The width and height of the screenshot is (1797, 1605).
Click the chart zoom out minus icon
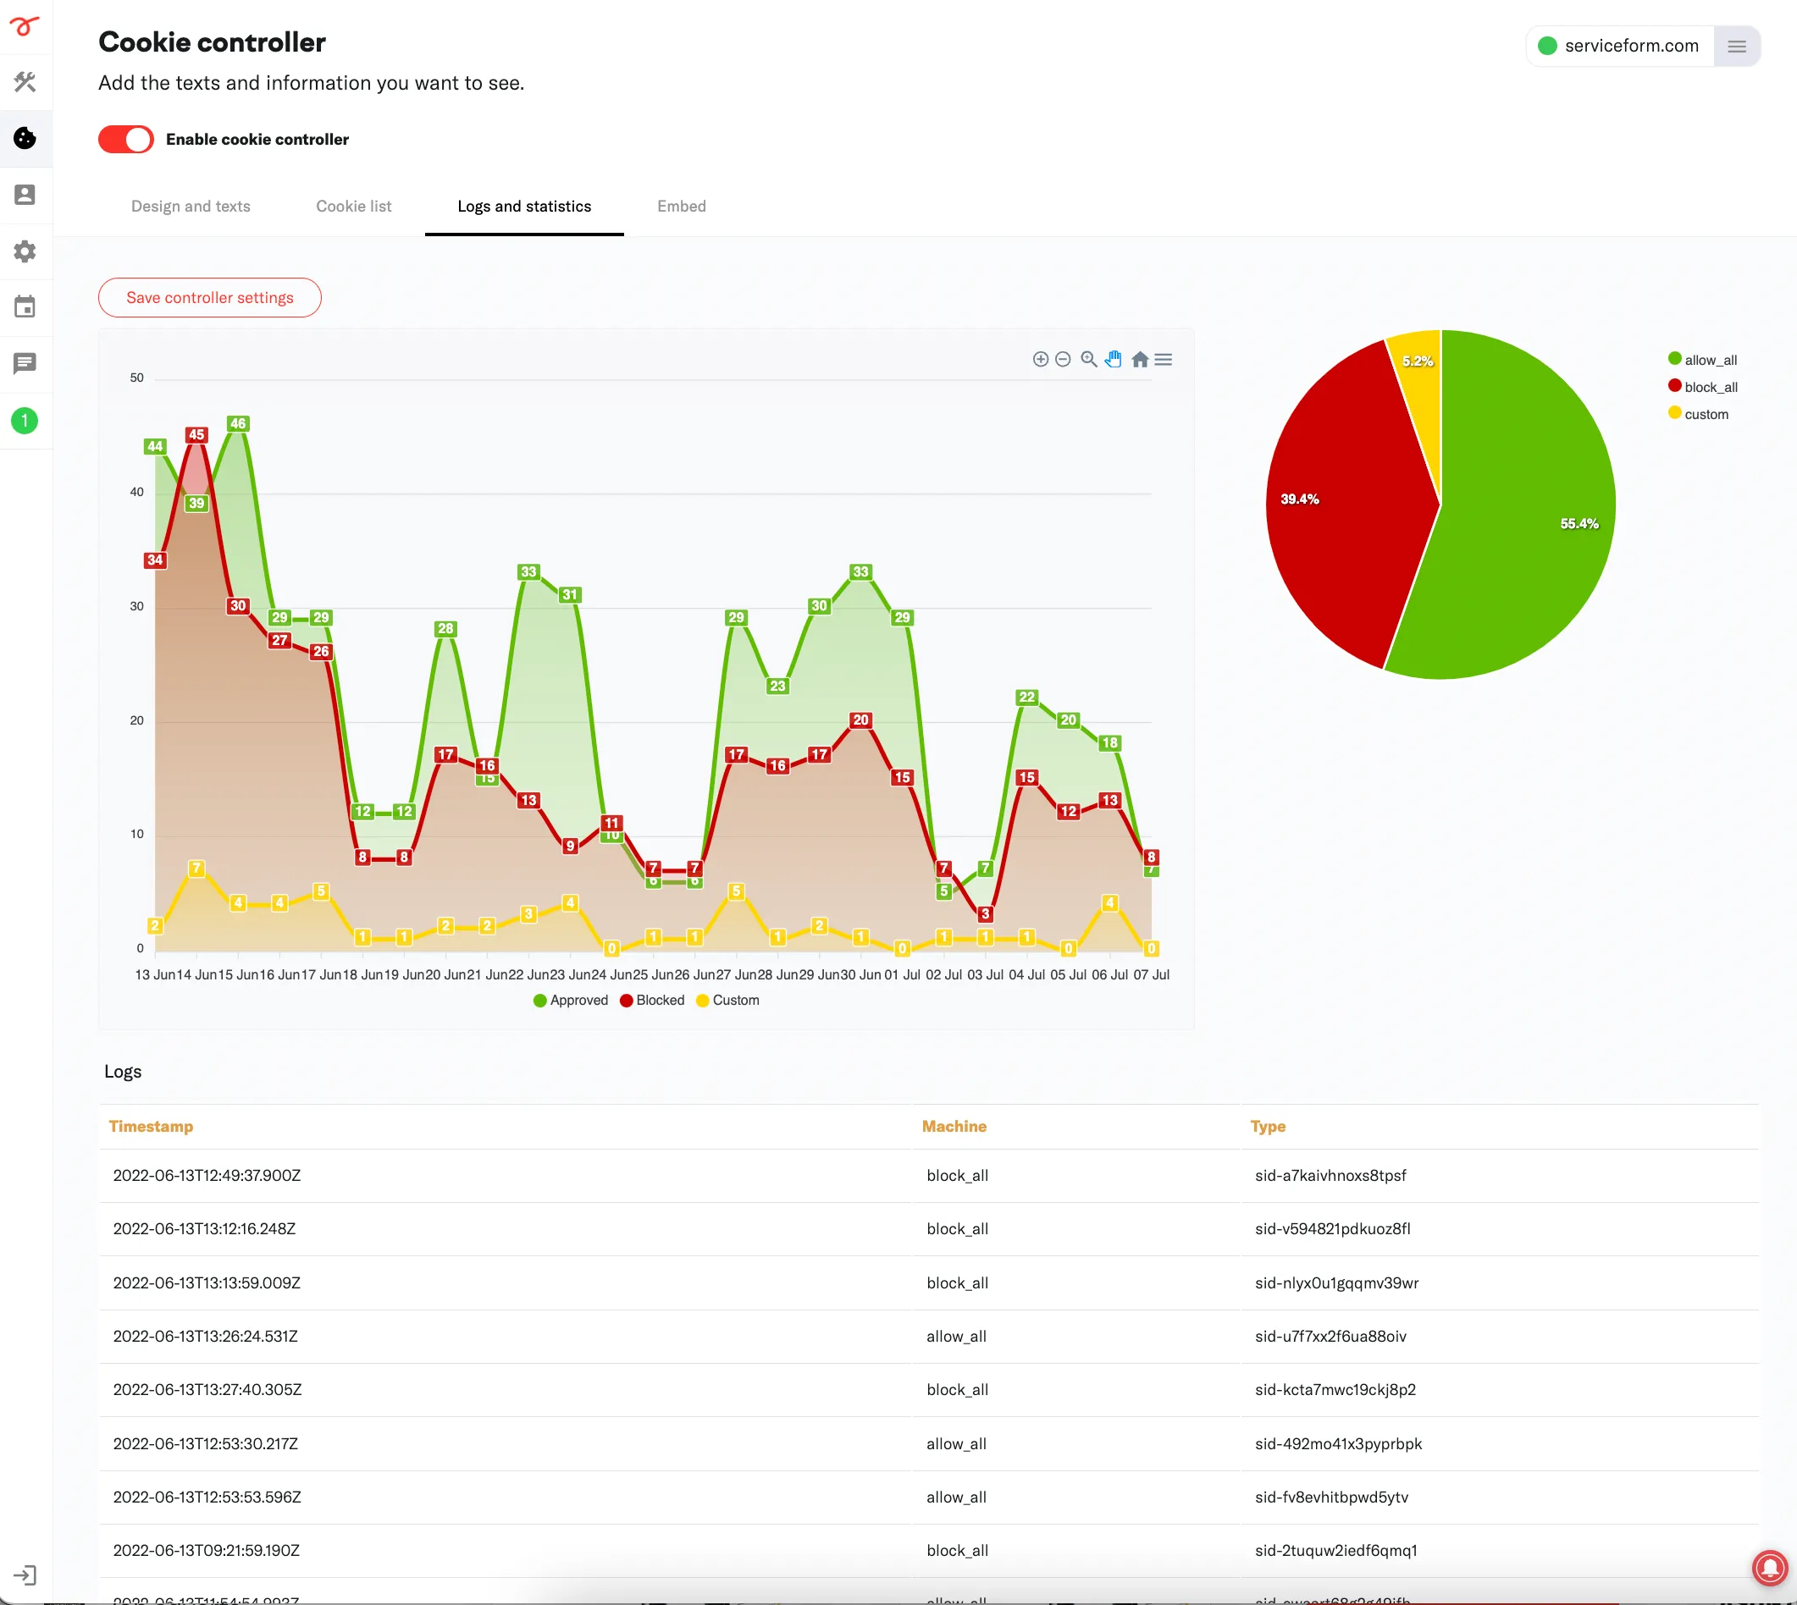click(x=1063, y=359)
